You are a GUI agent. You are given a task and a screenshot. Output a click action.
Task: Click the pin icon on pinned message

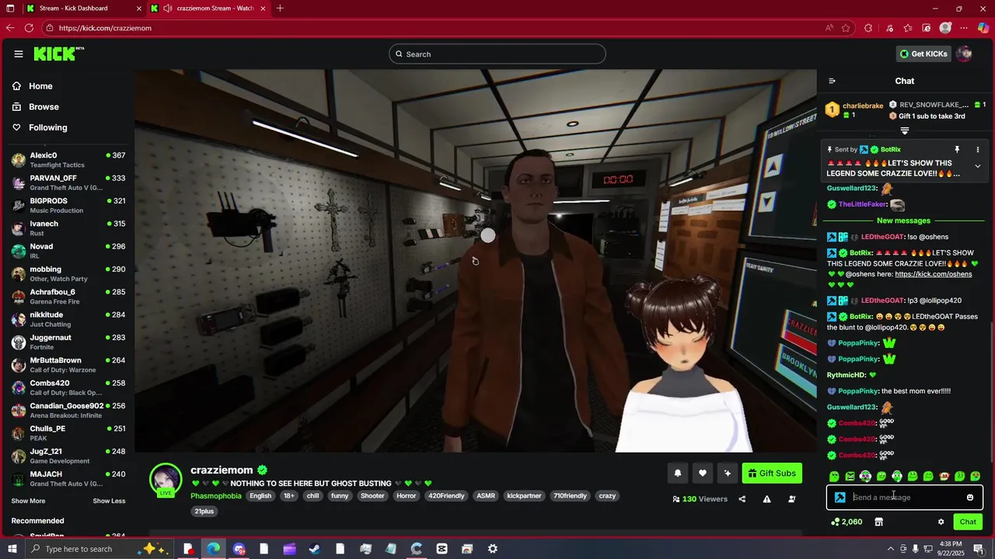coord(957,149)
